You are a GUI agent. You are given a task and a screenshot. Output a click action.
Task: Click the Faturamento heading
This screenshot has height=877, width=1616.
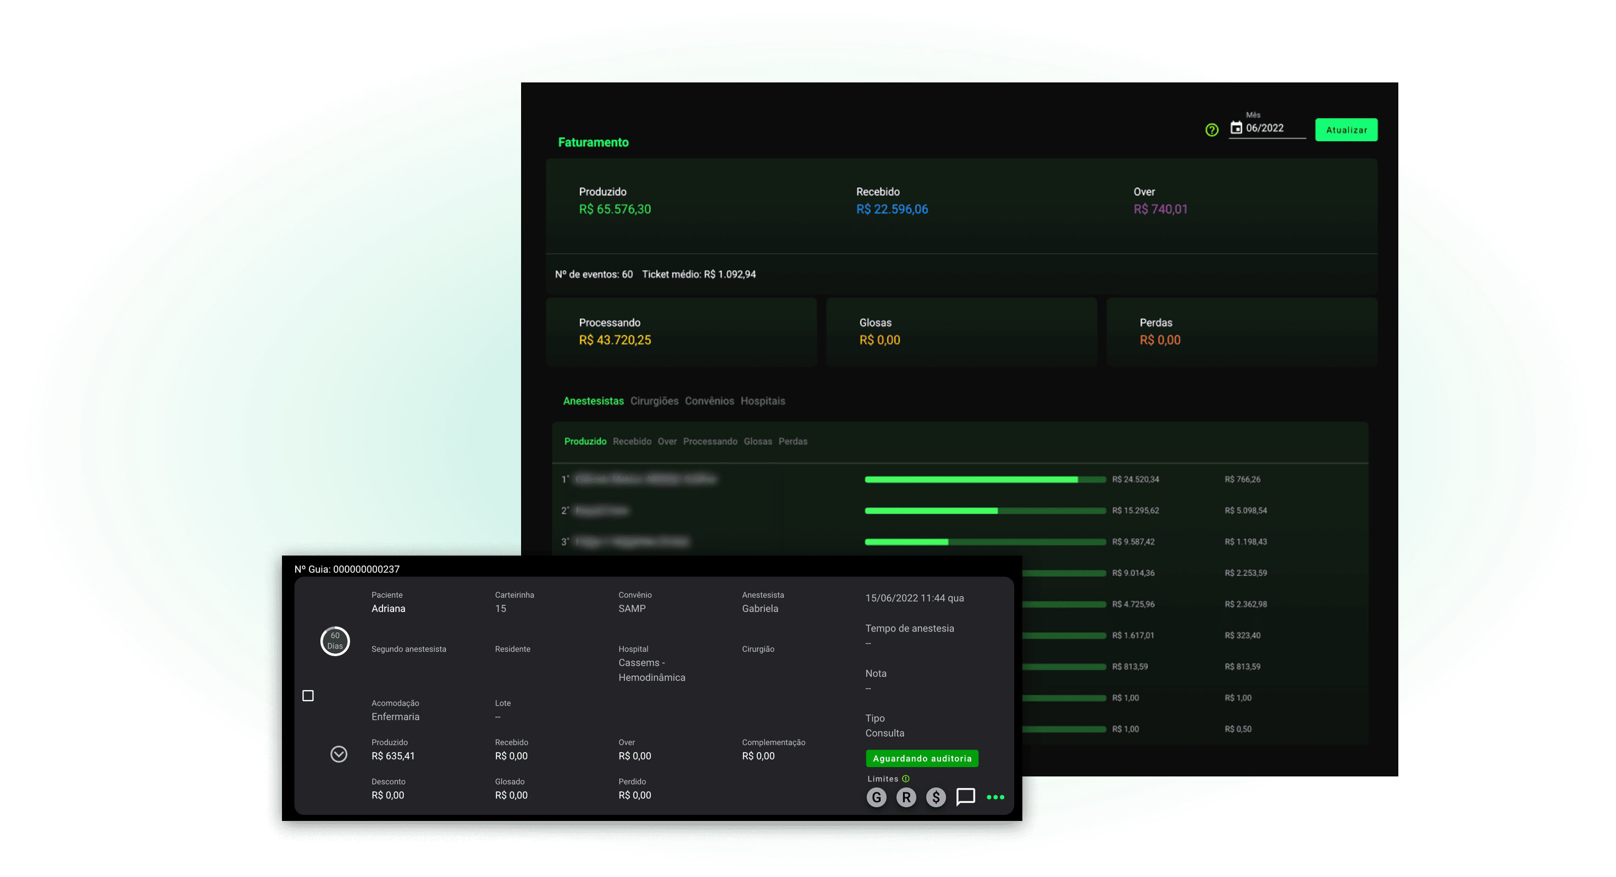coord(593,142)
